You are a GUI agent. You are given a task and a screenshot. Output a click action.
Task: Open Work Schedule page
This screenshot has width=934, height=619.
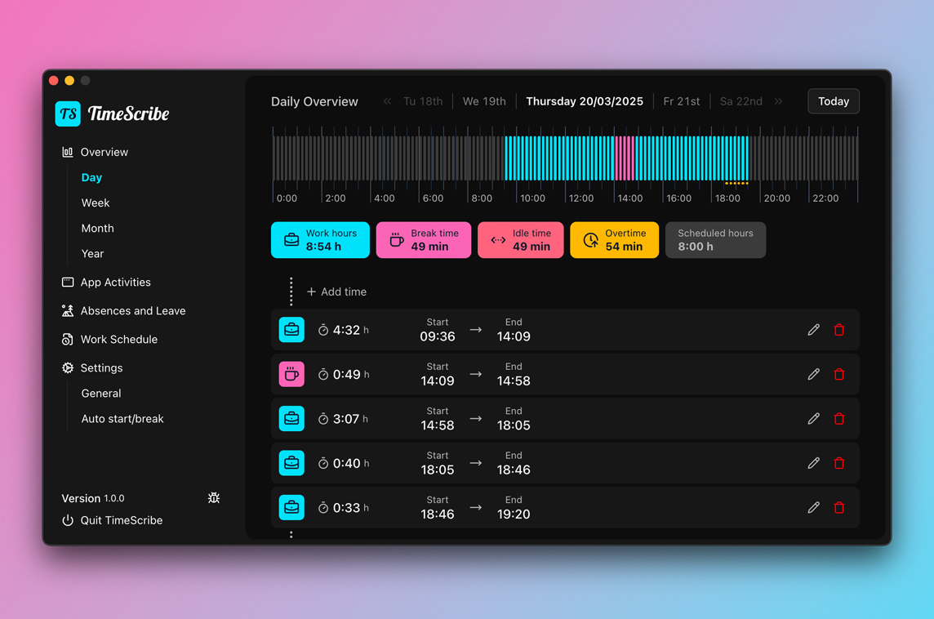[x=119, y=339]
